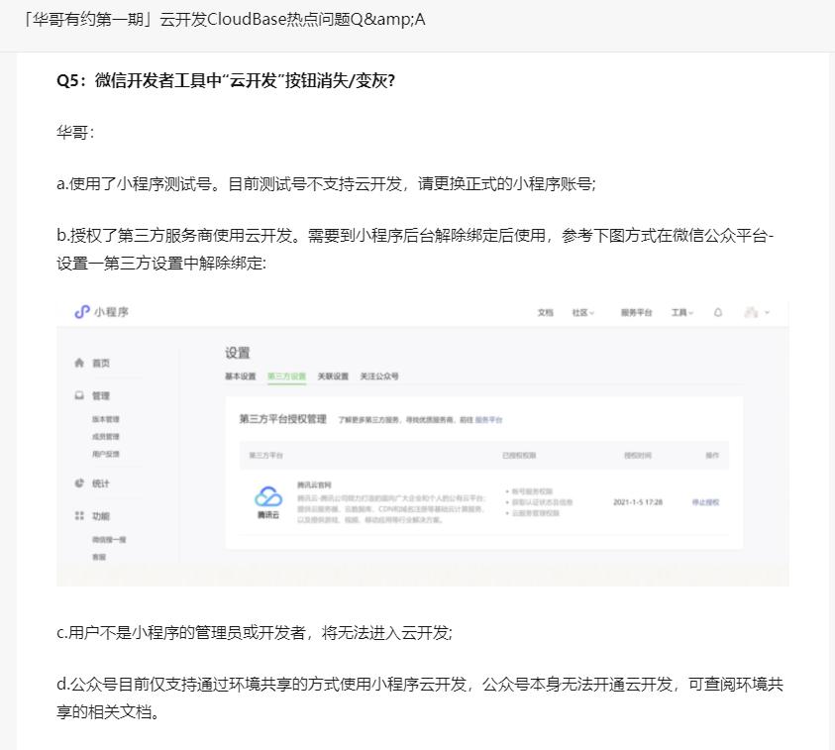
Task: Click the 统计 pie chart icon
Action: pos(79,483)
